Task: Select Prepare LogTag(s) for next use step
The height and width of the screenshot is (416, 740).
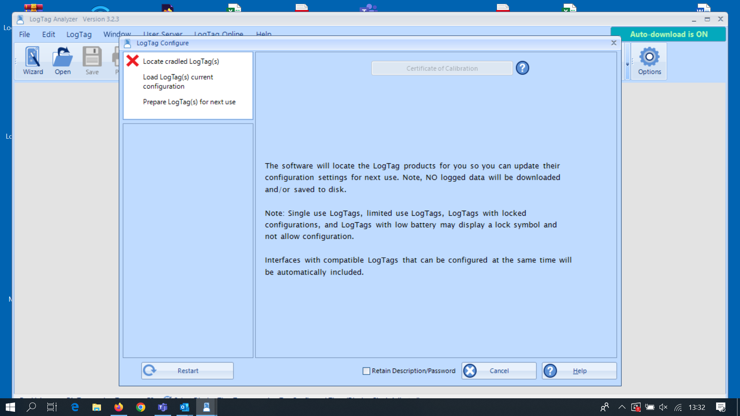Action: pos(189,102)
